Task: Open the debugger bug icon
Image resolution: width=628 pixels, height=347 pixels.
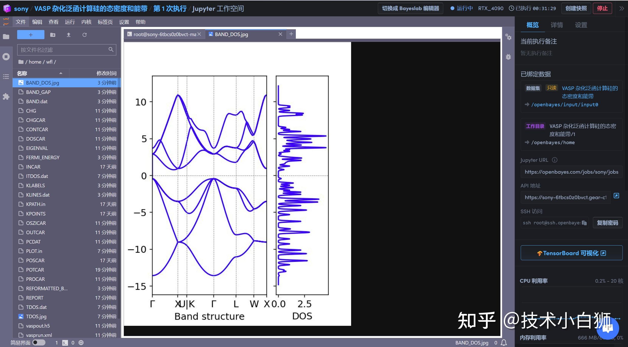Action: pyautogui.click(x=508, y=57)
